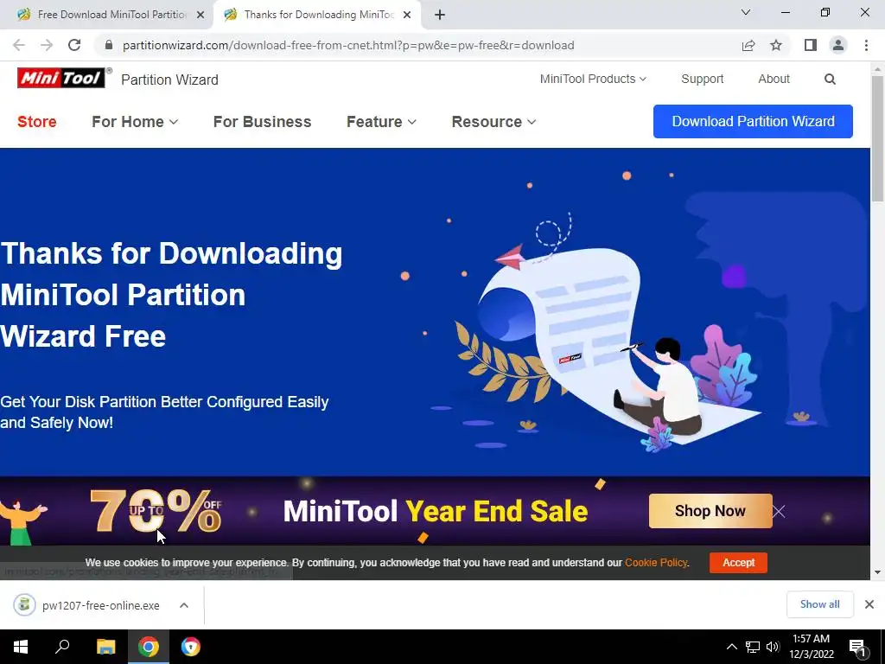
Task: Open Chrome's three-dot menu
Action: pos(866,45)
